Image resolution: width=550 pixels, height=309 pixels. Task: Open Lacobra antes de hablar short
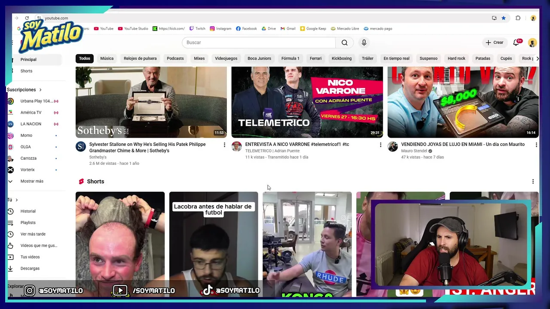pyautogui.click(x=214, y=245)
